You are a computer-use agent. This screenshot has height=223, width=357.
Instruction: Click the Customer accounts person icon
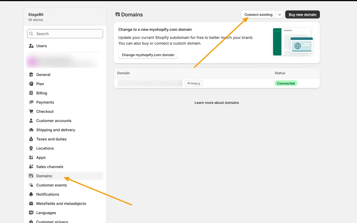(x=31, y=121)
